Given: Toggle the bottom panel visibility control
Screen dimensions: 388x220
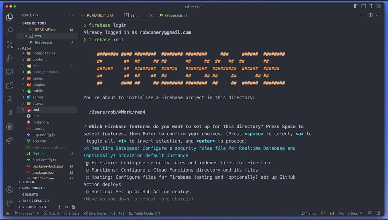Looking at the screenshot, I should click(x=363, y=6).
